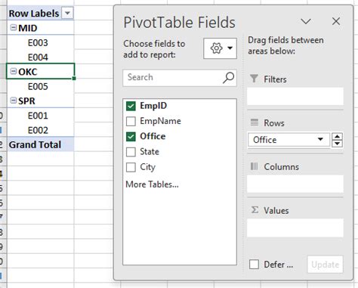Image resolution: width=358 pixels, height=288 pixels.
Task: Click the Values area box
Action: (x=295, y=228)
